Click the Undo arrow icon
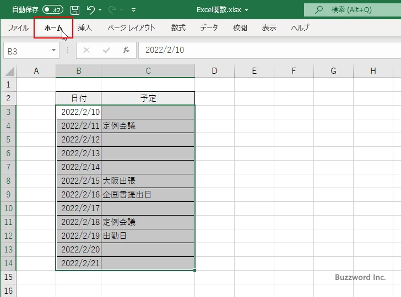The width and height of the screenshot is (401, 297). (x=90, y=10)
